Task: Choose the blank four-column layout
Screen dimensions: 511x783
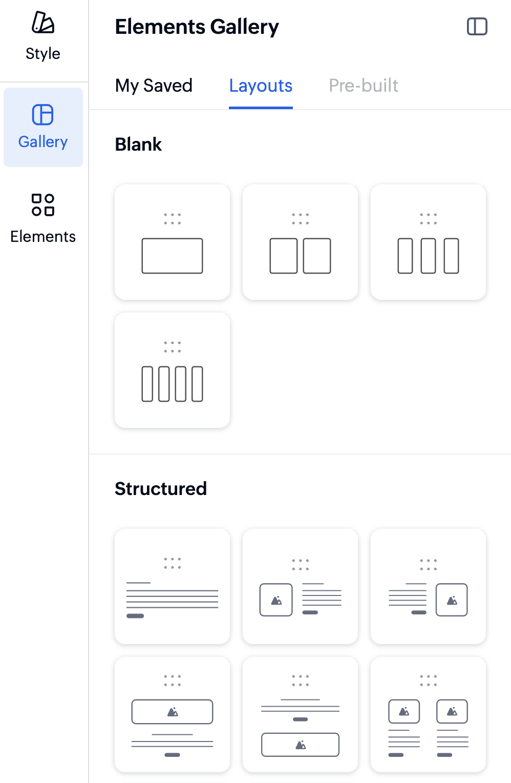Action: click(x=172, y=370)
